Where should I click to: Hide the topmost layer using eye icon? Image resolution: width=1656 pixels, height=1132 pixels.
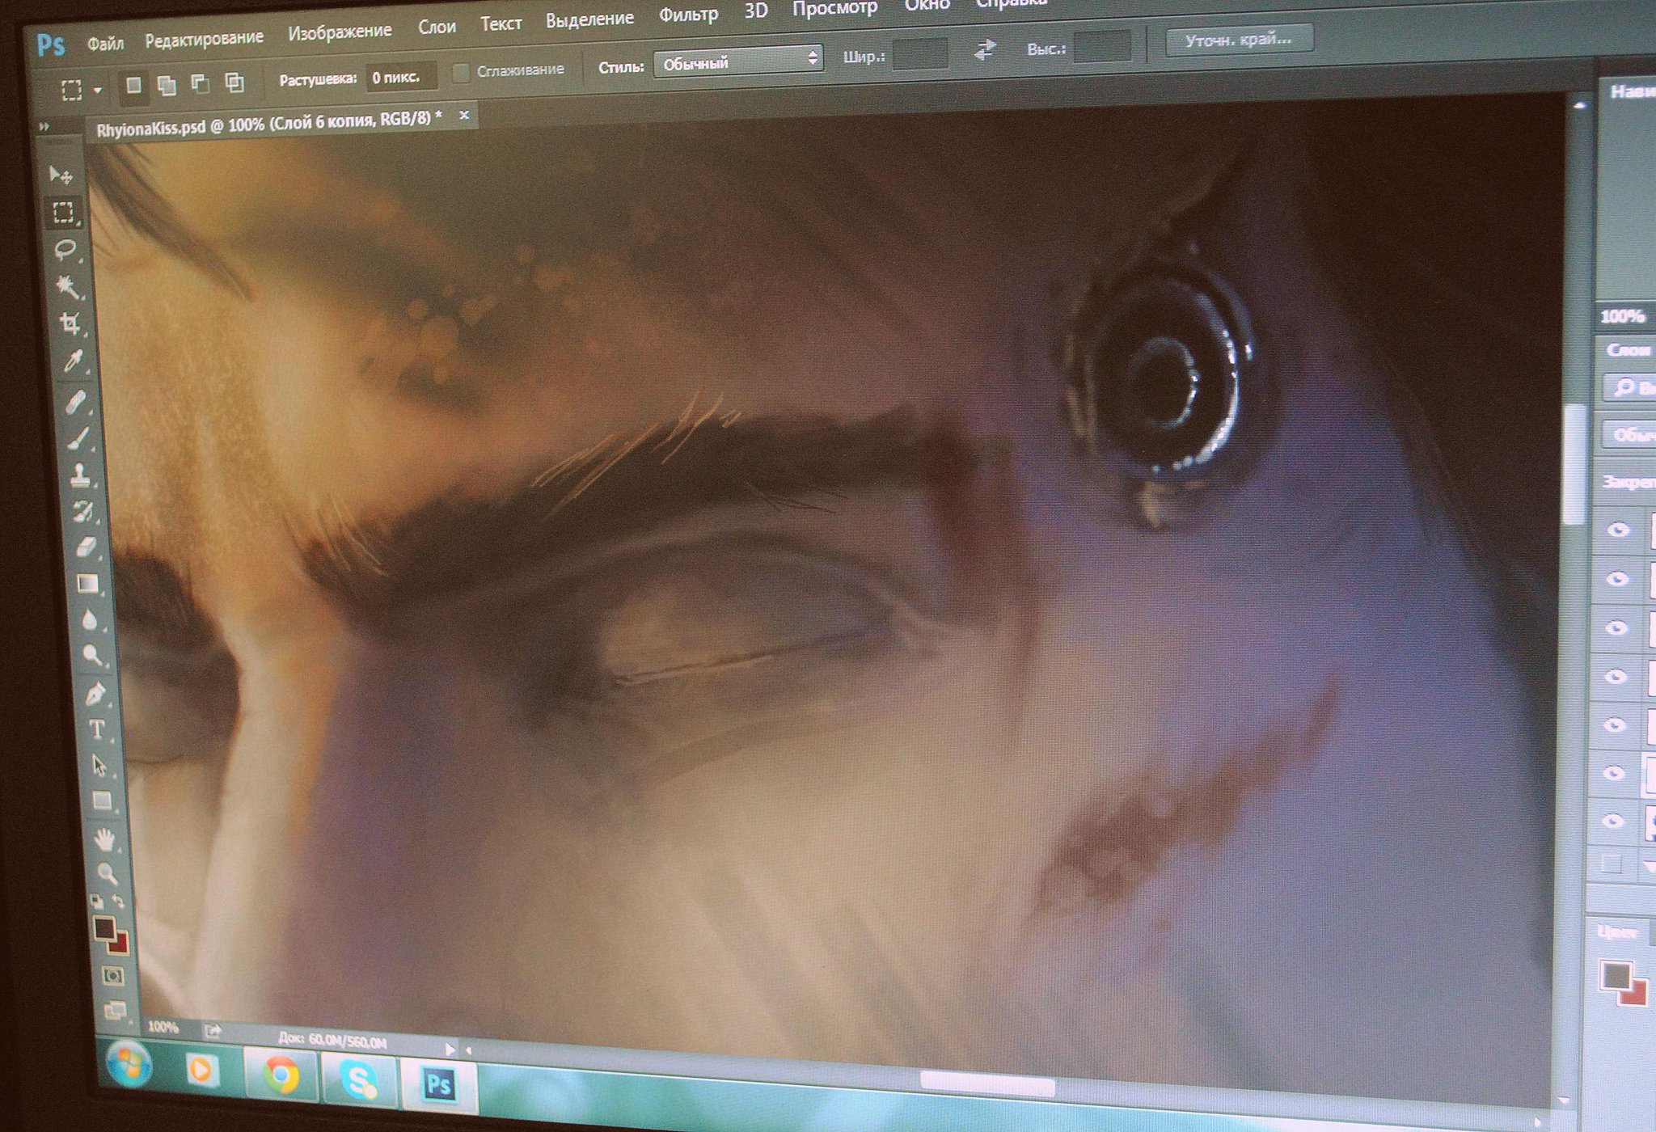coord(1618,530)
